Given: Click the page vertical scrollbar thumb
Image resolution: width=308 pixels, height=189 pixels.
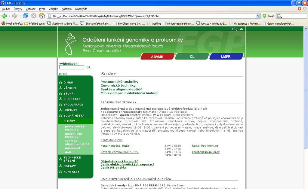Looking at the screenshot, I should [306, 90].
